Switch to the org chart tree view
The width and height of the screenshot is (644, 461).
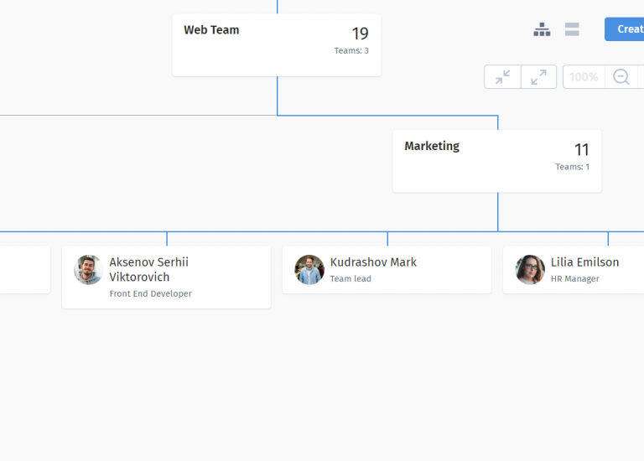(542, 29)
